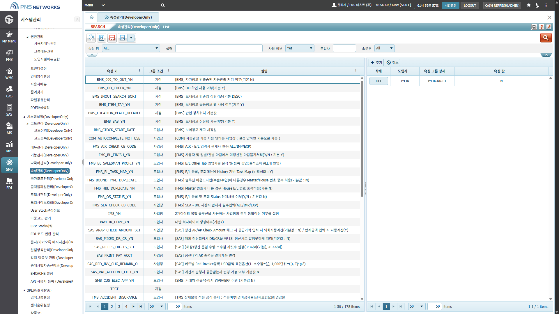Open the AIS module in the sidebar
559x314 pixels.
coord(9,129)
